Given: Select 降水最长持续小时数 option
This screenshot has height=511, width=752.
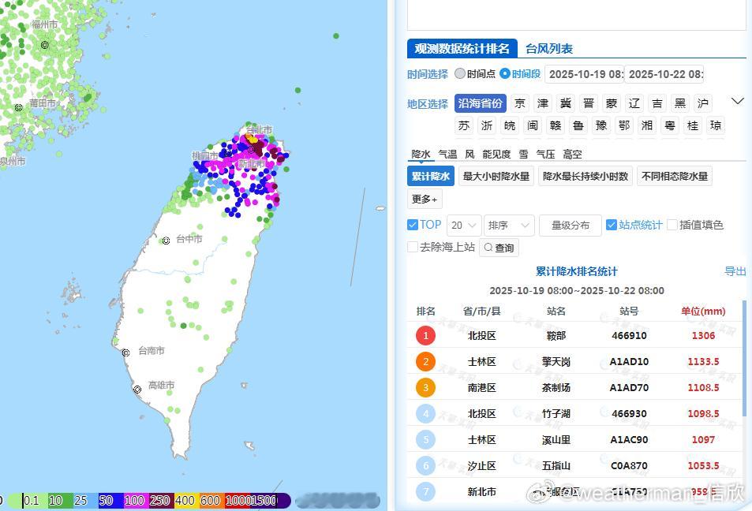Looking at the screenshot, I should pos(585,176).
